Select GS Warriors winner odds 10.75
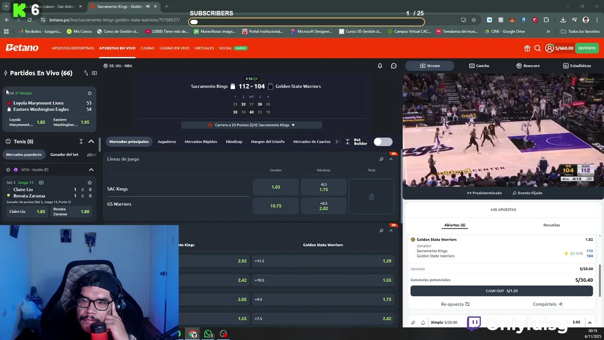Viewport: 604px width, 340px height. pyautogui.click(x=276, y=206)
